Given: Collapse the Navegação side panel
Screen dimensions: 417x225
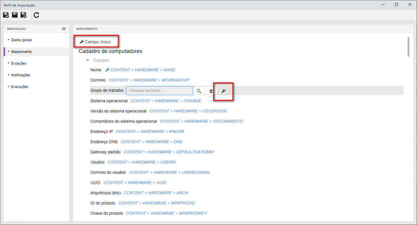Looking at the screenshot, I should (x=64, y=29).
